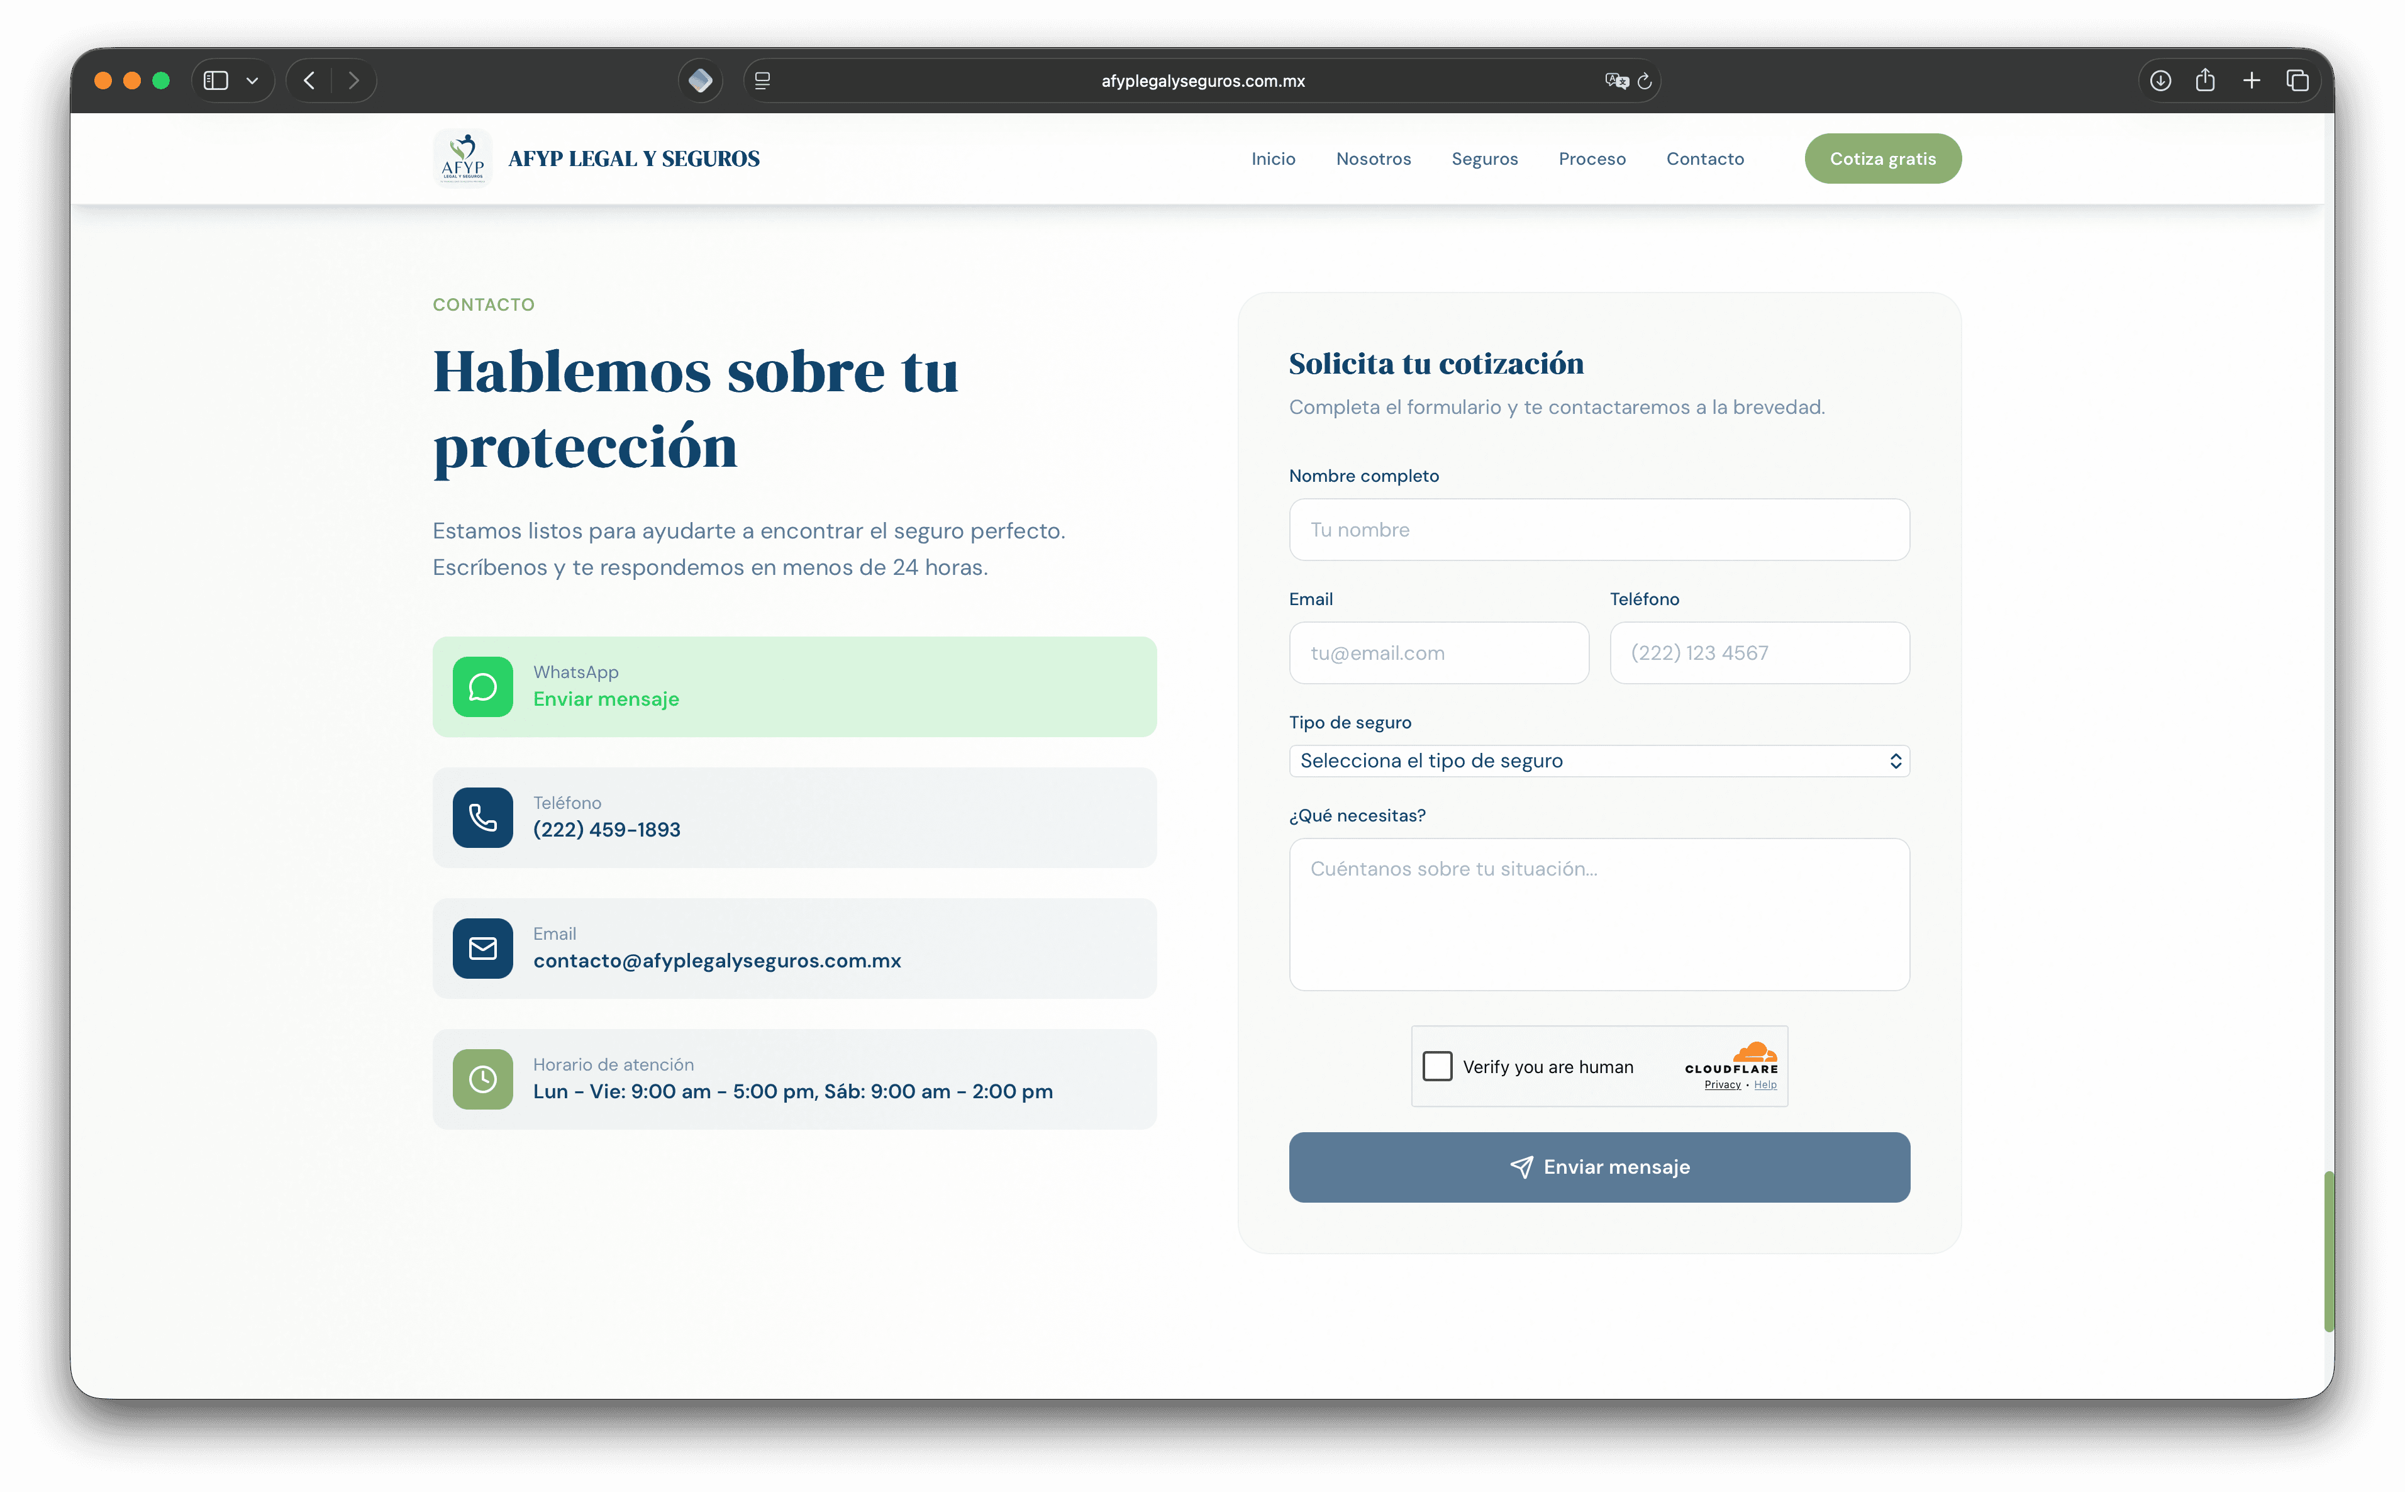Check the Verify you are human box
2405x1492 pixels.
1437,1066
